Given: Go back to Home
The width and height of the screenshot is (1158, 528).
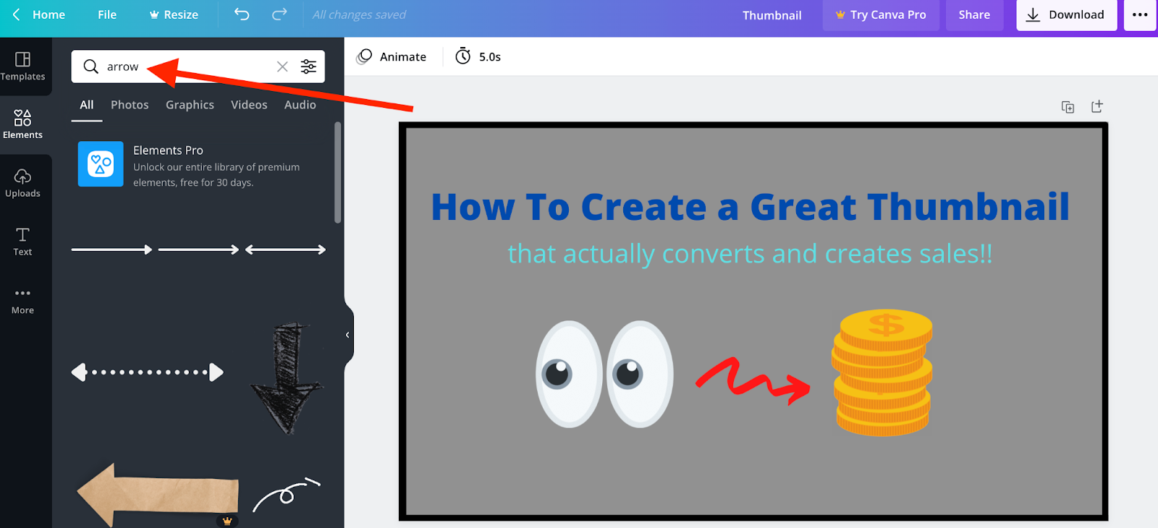Looking at the screenshot, I should [39, 14].
